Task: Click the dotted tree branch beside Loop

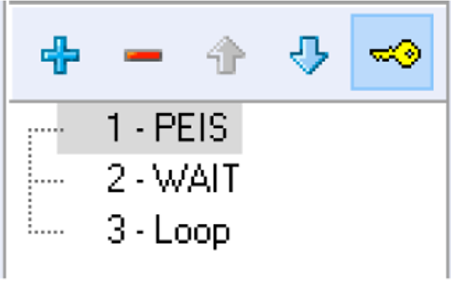Action: coord(46,232)
